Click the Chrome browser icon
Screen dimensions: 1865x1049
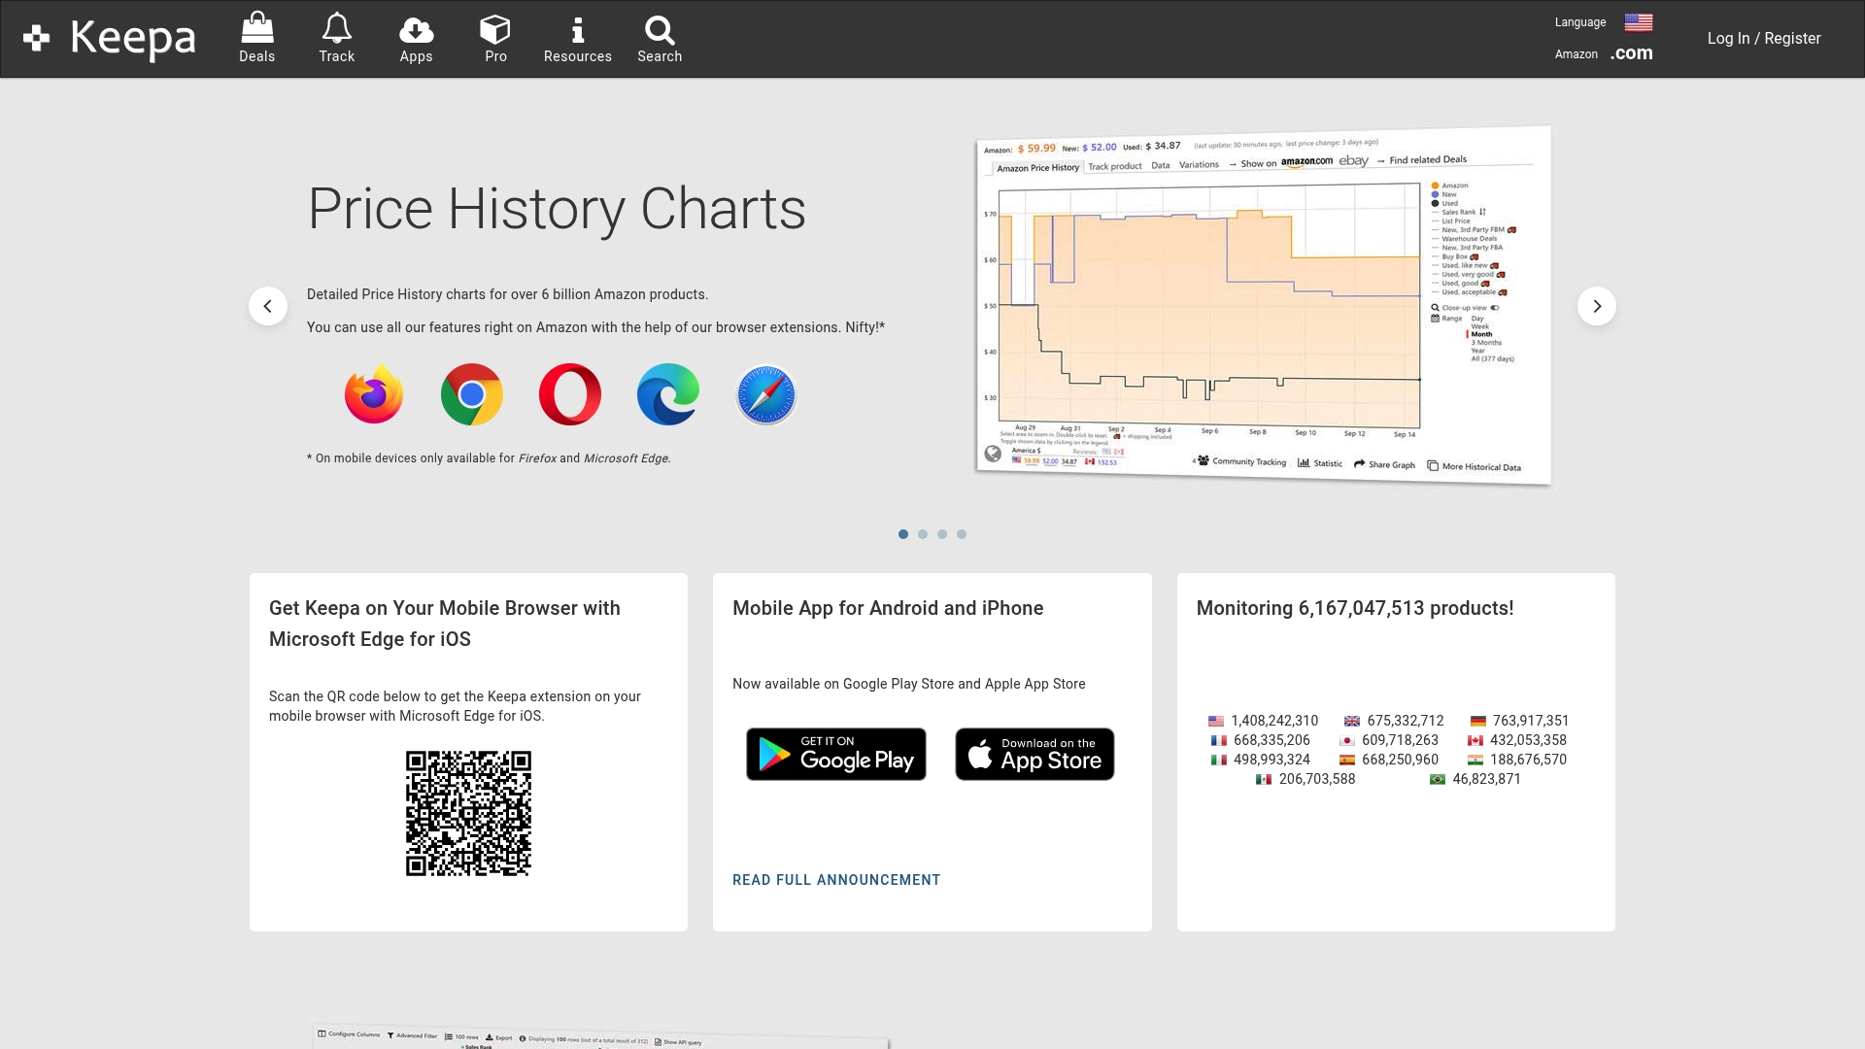pyautogui.click(x=471, y=394)
